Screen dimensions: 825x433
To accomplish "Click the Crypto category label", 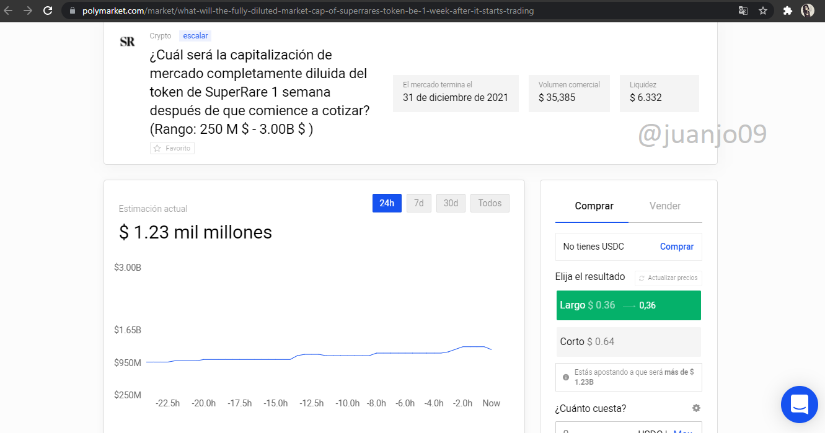I will tap(161, 36).
